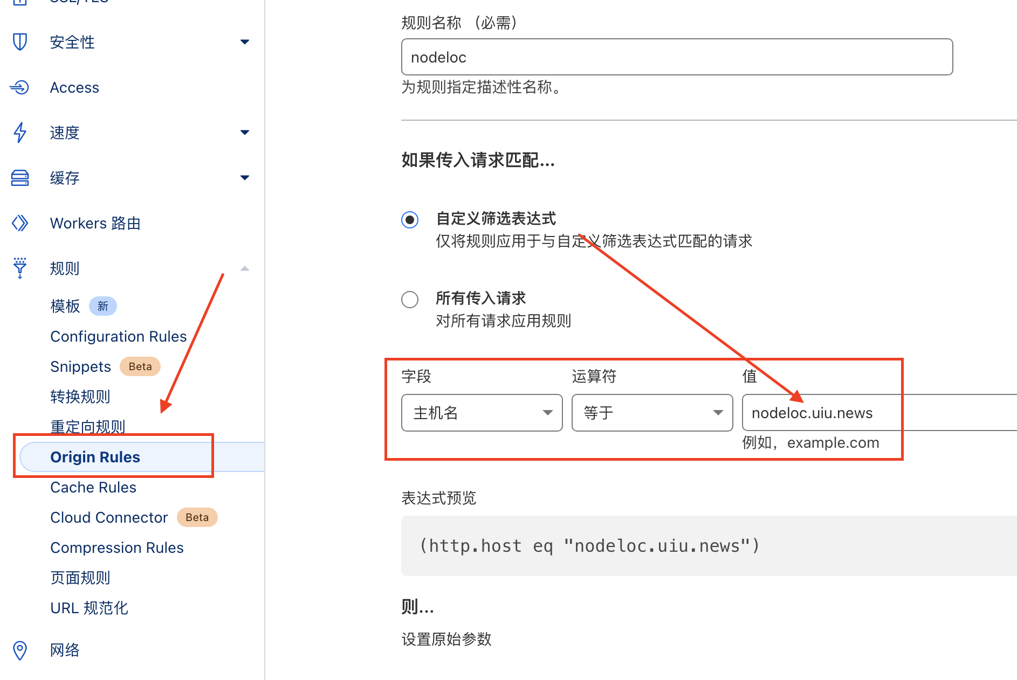Click the rules funnel icon for 规则
1017x680 pixels.
[20, 268]
